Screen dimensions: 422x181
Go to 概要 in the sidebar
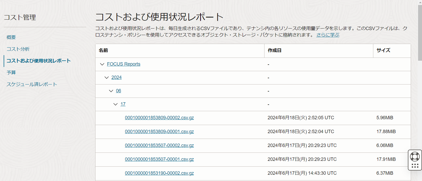(x=11, y=37)
